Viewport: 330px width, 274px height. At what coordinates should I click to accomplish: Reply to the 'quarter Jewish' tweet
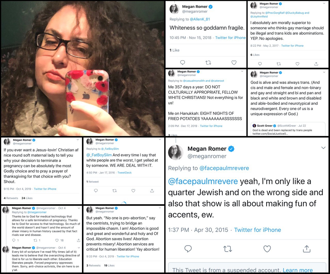(188, 249)
